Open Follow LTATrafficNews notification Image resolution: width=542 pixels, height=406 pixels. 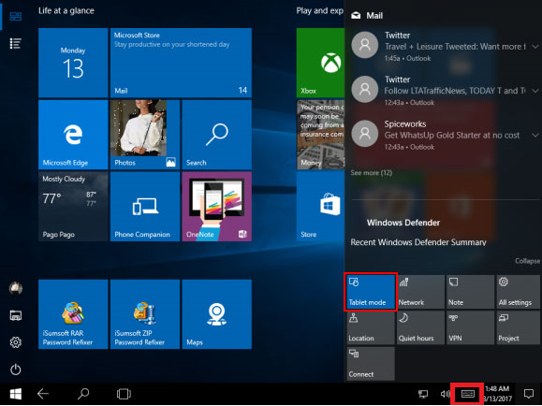coord(439,91)
